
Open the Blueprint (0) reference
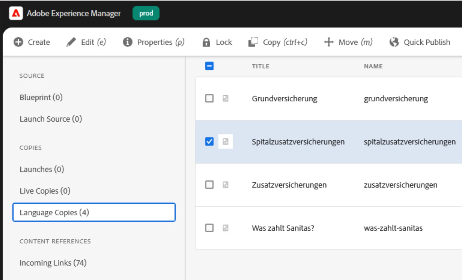41,97
